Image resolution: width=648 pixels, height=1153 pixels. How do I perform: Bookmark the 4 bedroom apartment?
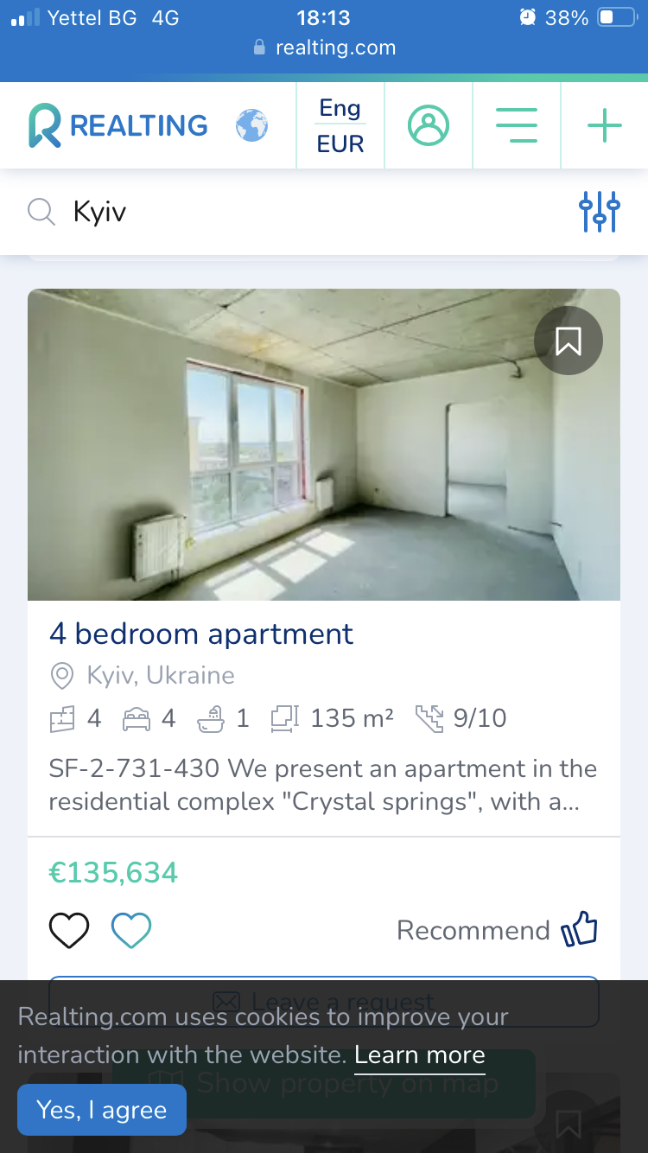(x=568, y=341)
